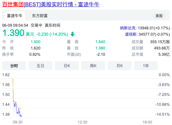Click the -14.51% axis label
The width and height of the screenshot is (172, 125).
pos(162,114)
